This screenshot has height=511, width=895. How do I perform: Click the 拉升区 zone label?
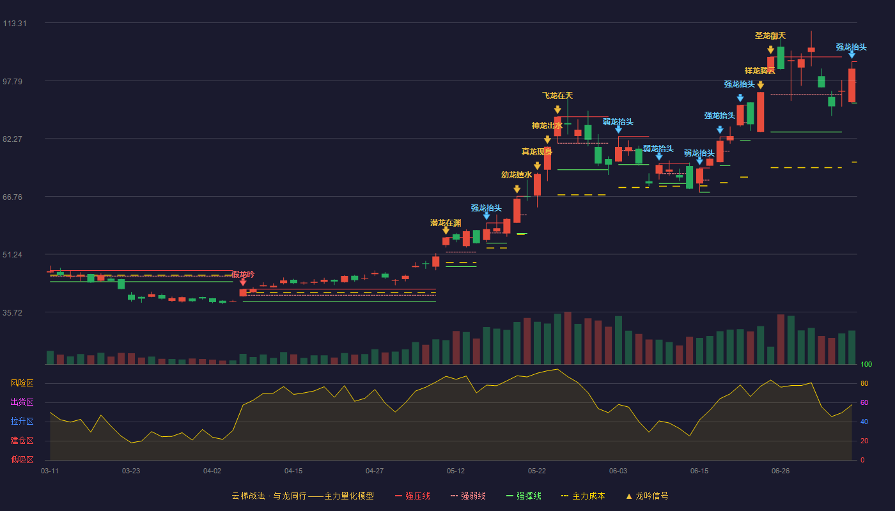(x=22, y=422)
